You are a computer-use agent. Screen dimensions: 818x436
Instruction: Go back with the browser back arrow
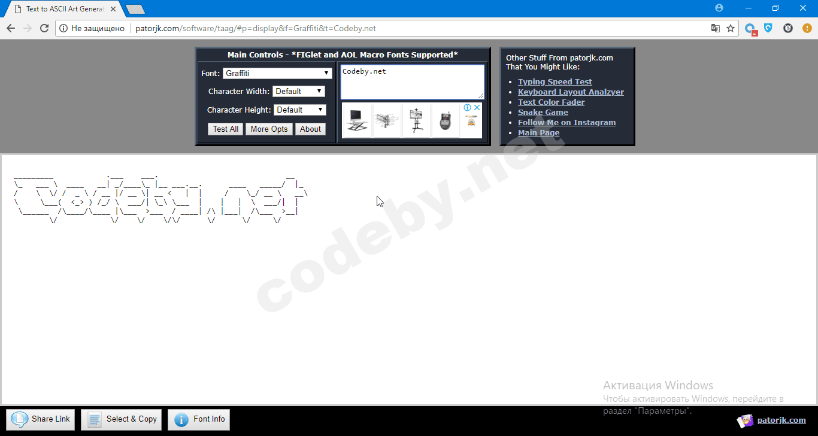[11, 28]
